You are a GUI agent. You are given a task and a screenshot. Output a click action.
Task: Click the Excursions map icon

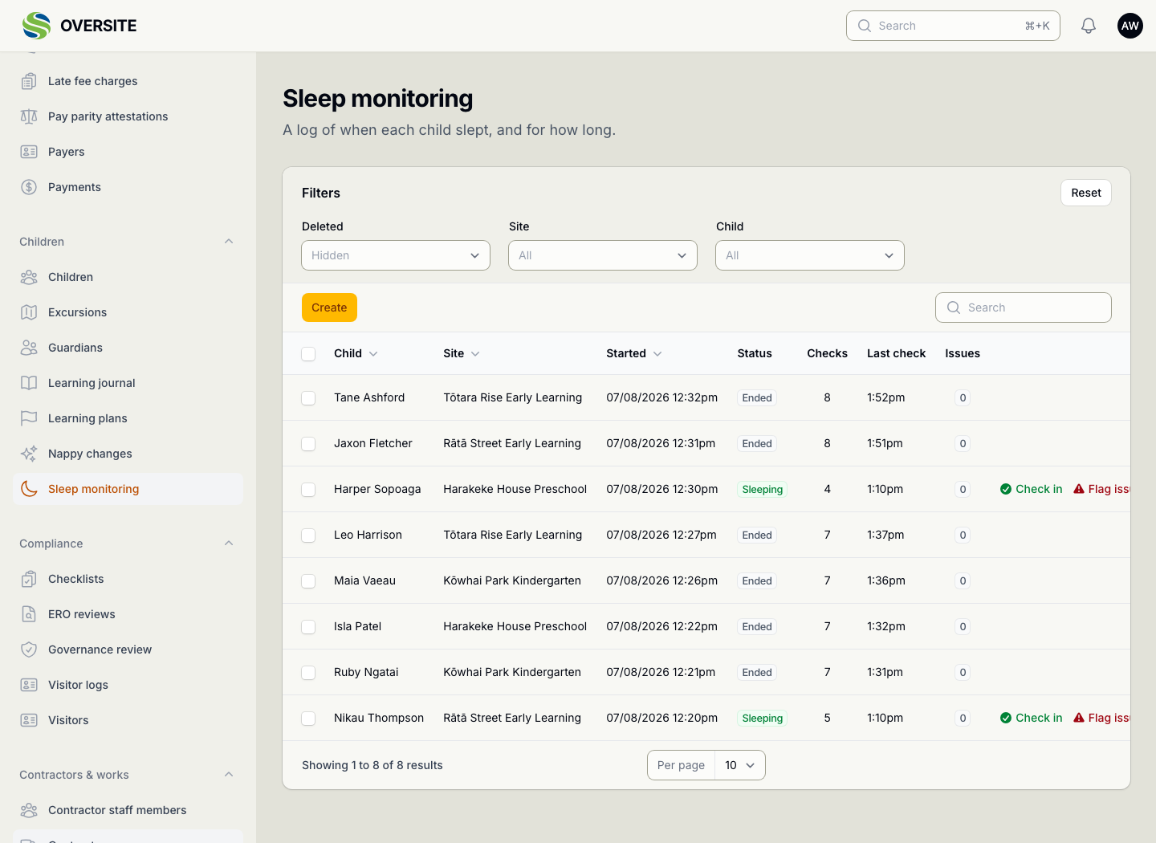[29, 312]
